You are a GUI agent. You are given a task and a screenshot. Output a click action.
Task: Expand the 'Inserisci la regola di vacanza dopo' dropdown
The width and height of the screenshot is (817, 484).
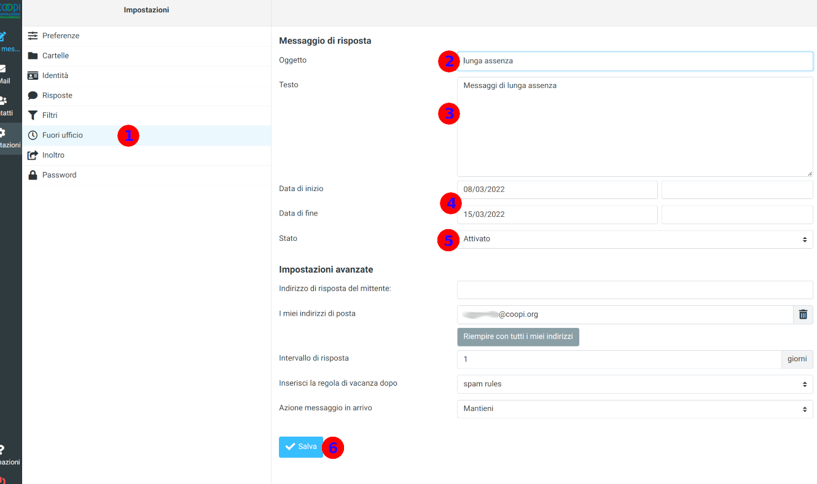tap(635, 384)
